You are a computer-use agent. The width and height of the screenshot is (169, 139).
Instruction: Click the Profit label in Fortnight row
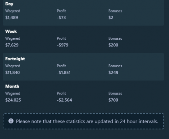[x=61, y=66]
